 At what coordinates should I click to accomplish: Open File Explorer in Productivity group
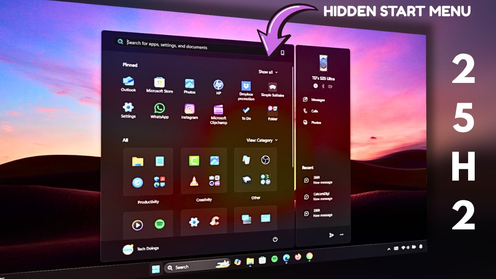coord(137,161)
